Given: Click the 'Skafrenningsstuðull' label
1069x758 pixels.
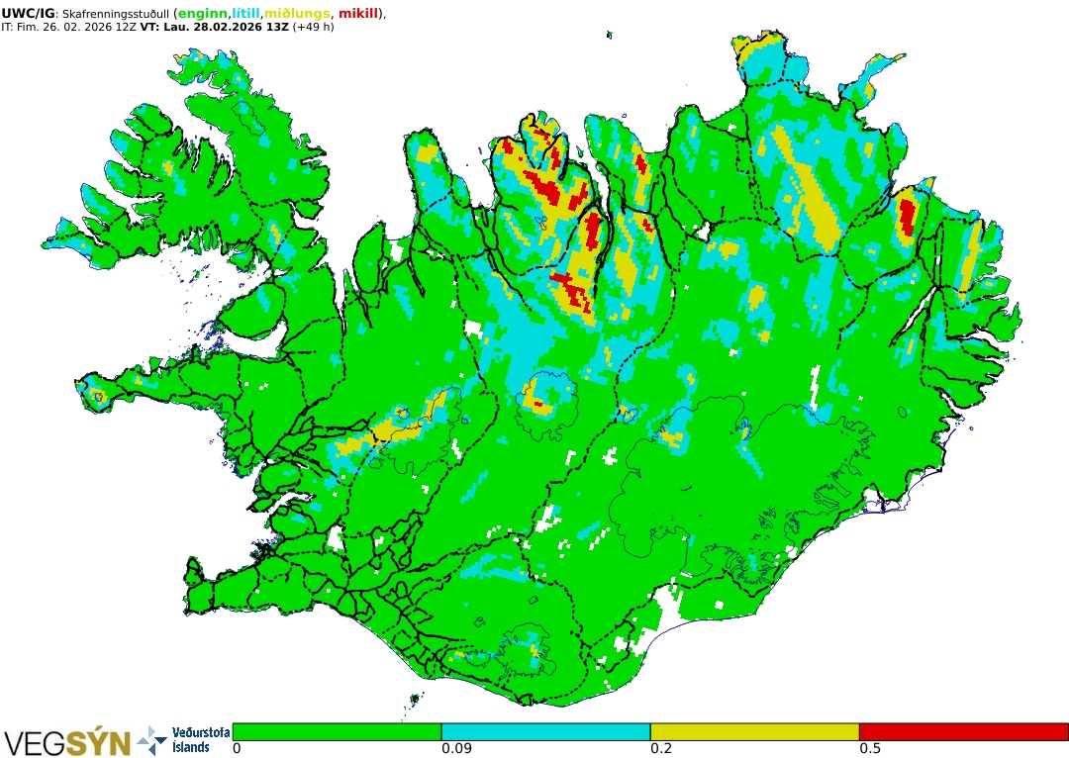Looking at the screenshot, I should tap(115, 14).
